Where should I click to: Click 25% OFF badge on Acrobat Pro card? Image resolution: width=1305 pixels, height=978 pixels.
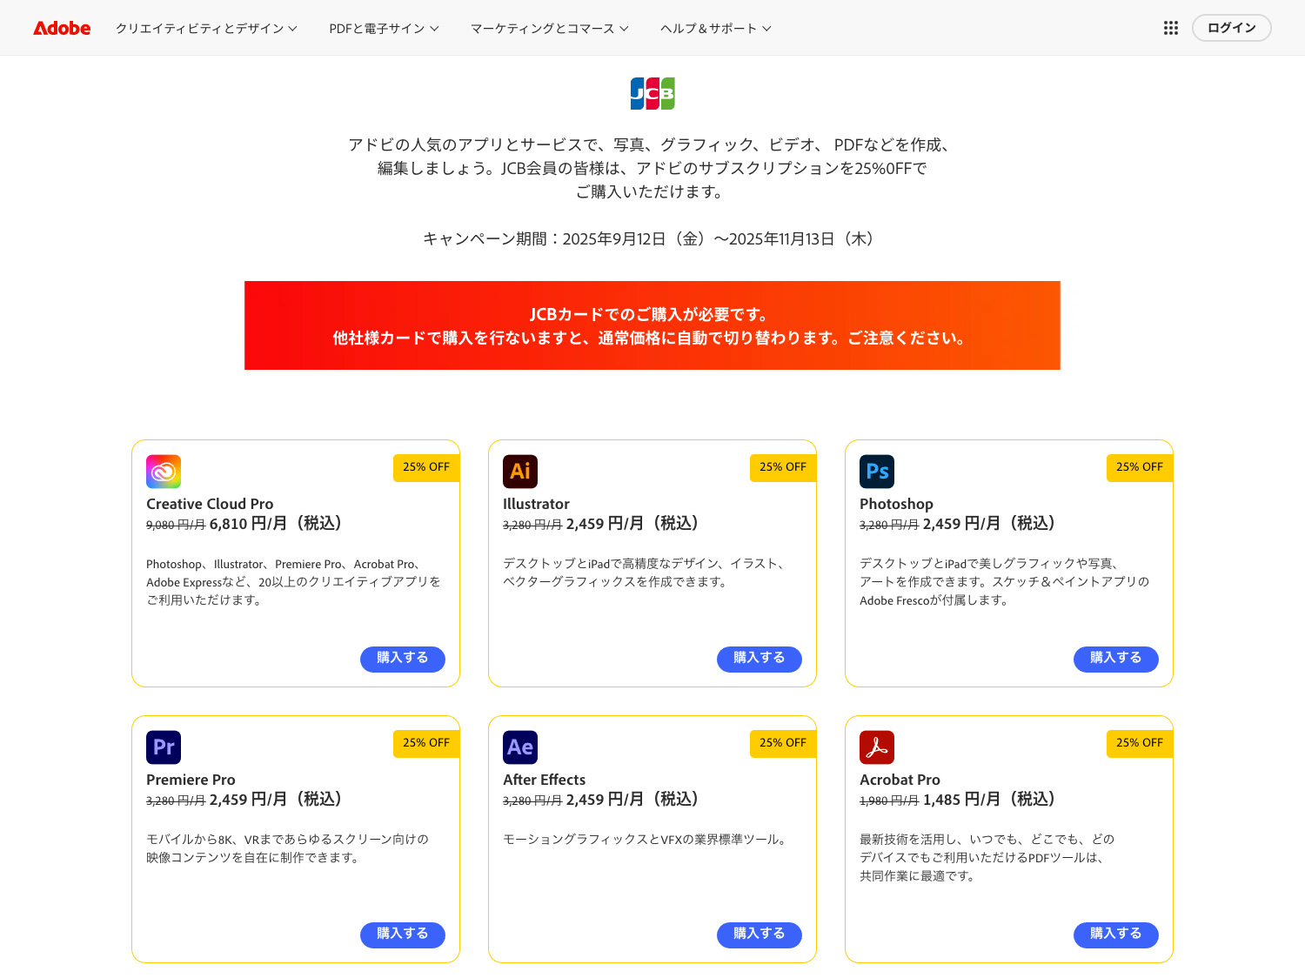click(x=1140, y=743)
